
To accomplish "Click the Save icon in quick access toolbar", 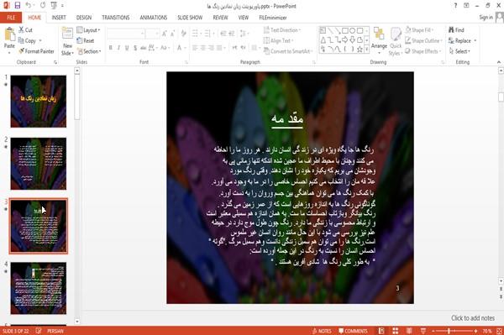I will [x=18, y=6].
